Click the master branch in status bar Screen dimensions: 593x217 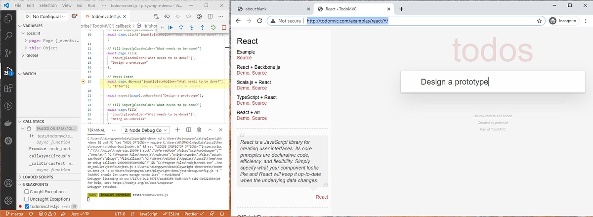point(15,214)
